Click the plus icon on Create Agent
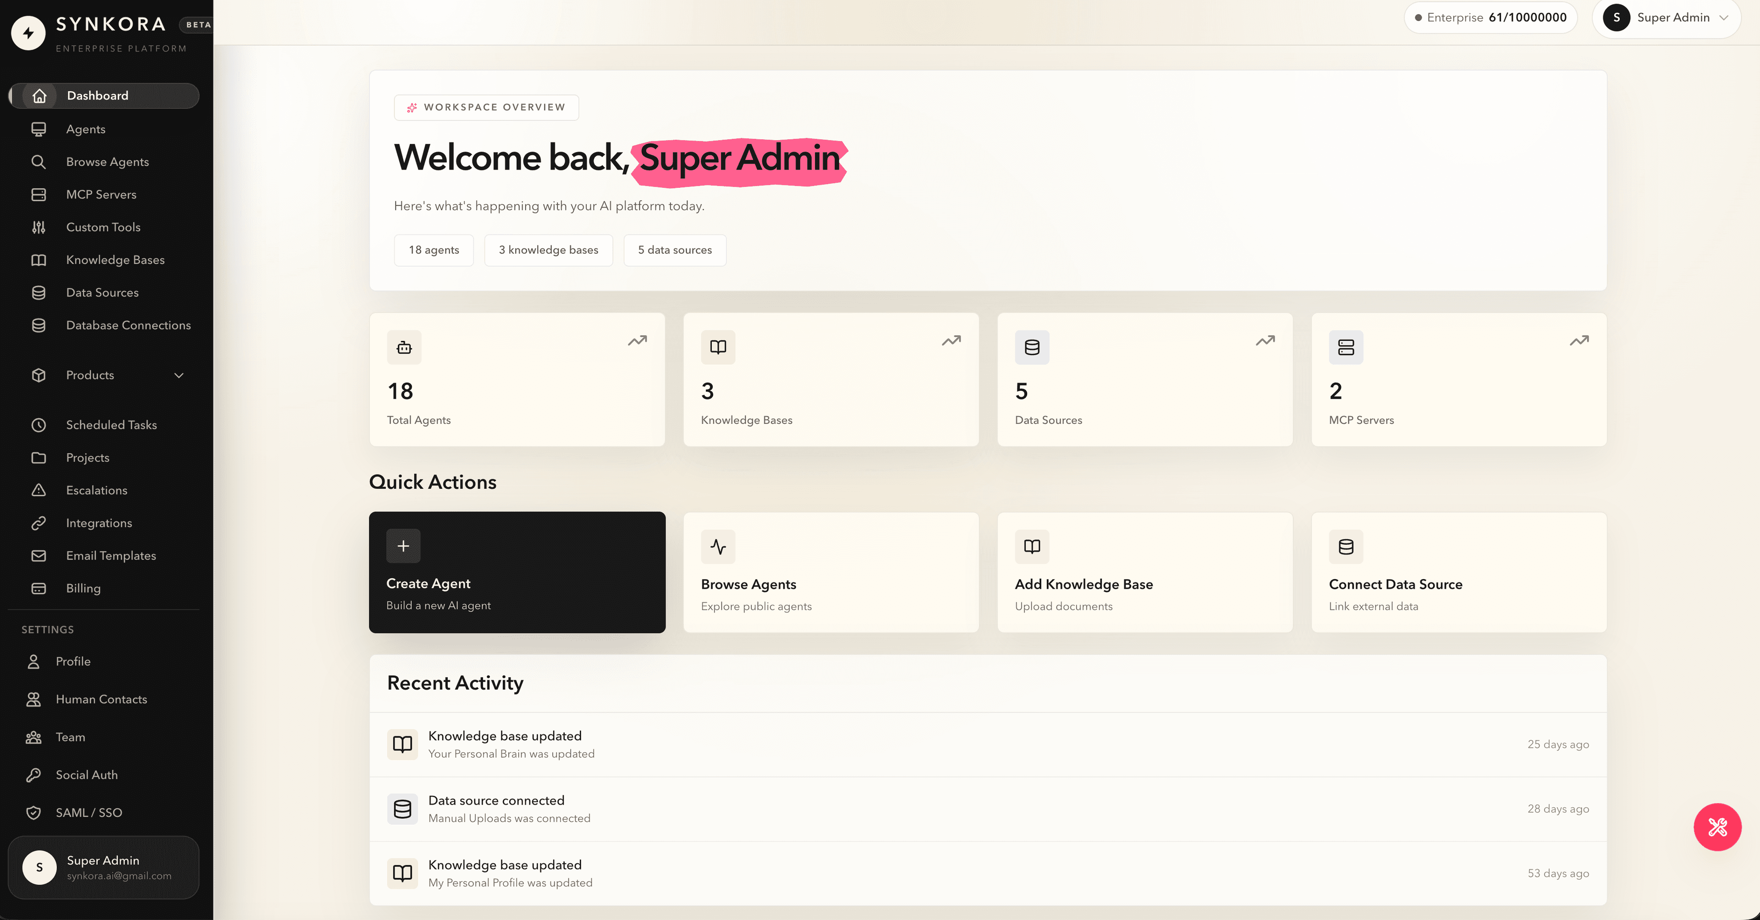1760x920 pixels. coord(404,546)
